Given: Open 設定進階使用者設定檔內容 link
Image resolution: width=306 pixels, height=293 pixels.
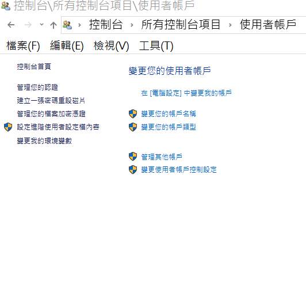Looking at the screenshot, I should [58, 127].
